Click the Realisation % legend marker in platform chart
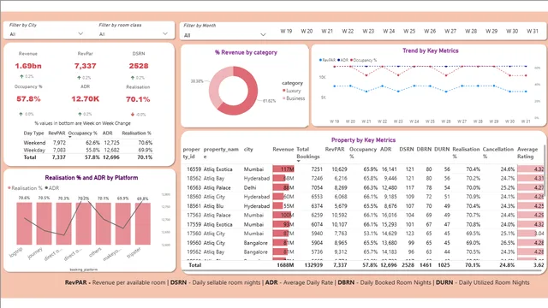 point(9,188)
